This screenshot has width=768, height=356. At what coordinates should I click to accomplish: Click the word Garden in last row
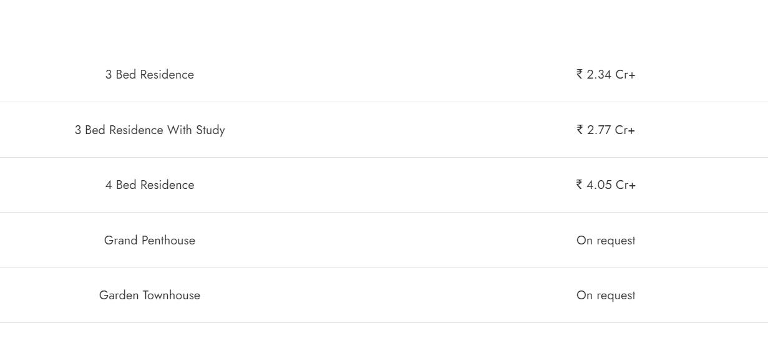click(119, 295)
